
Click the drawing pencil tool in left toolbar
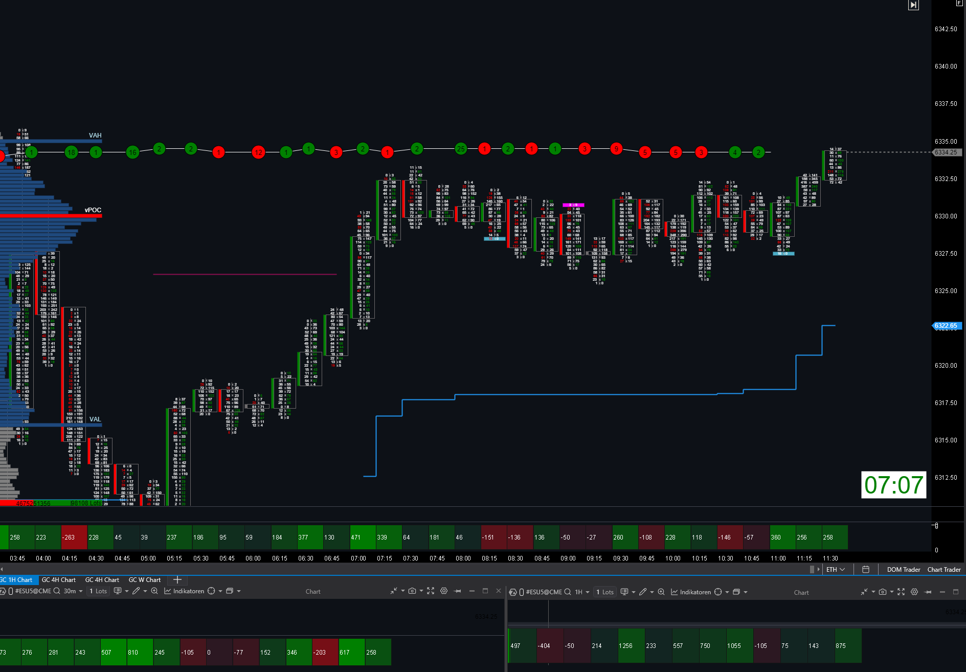point(136,591)
